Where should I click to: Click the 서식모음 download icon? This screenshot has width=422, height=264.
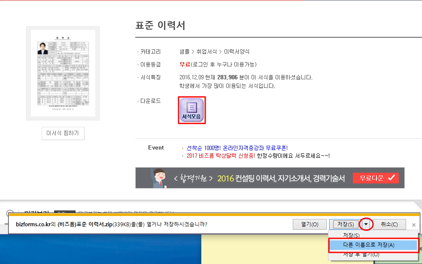click(x=192, y=110)
